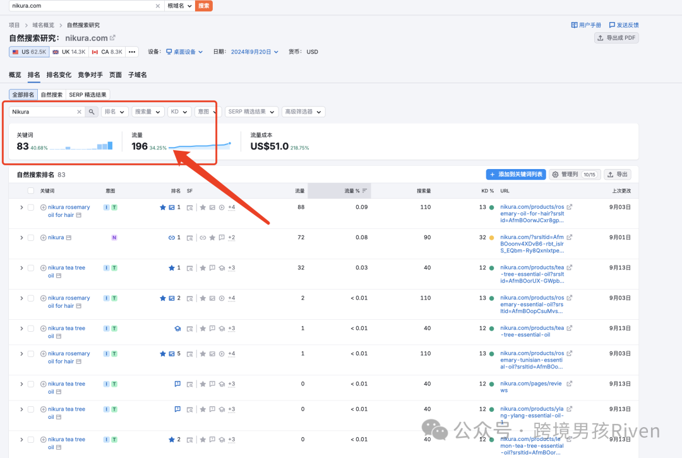Expand the nikura keyword row
The height and width of the screenshot is (458, 682).
[21, 238]
